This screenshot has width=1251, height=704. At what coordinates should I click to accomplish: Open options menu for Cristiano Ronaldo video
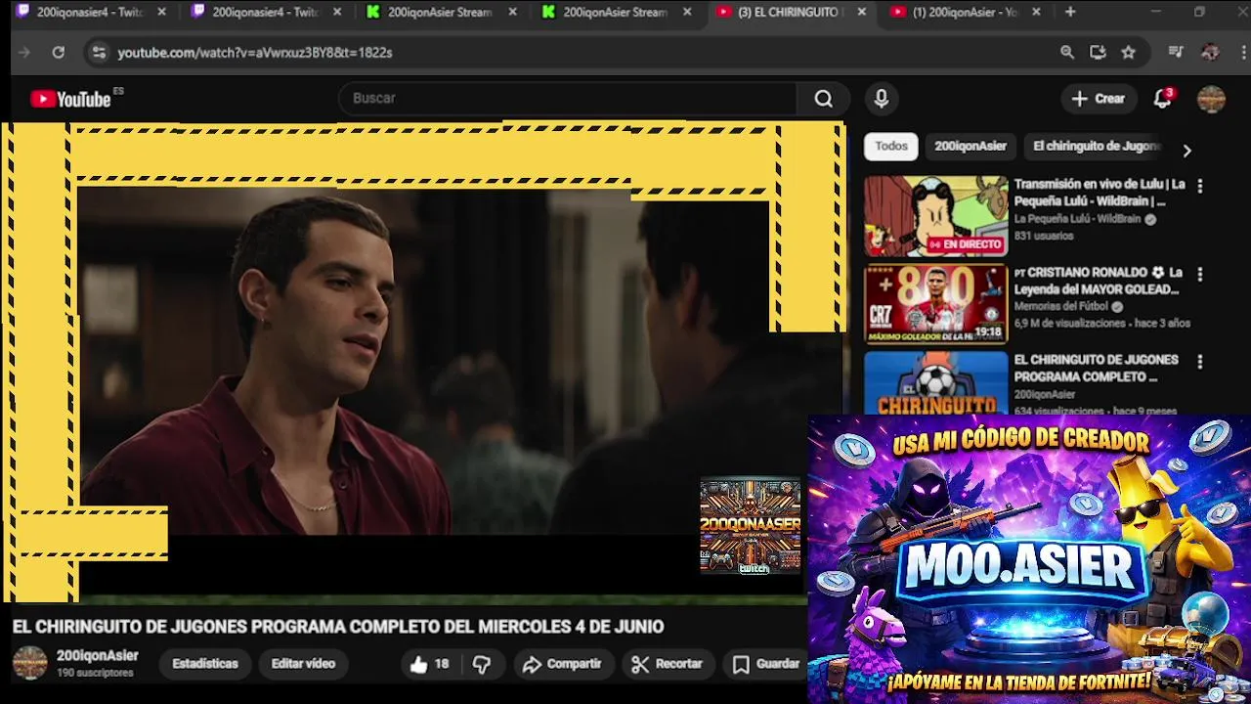[x=1200, y=274]
